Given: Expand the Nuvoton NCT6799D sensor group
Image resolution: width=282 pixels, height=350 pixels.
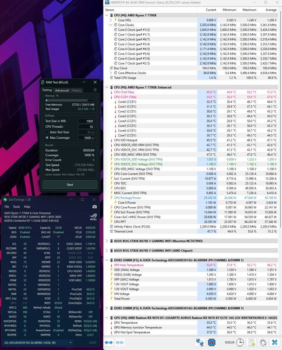Looking at the screenshot, I should click(107, 241).
